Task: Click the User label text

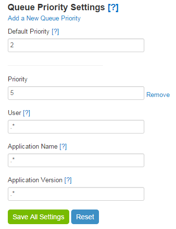Action: (x=15, y=113)
